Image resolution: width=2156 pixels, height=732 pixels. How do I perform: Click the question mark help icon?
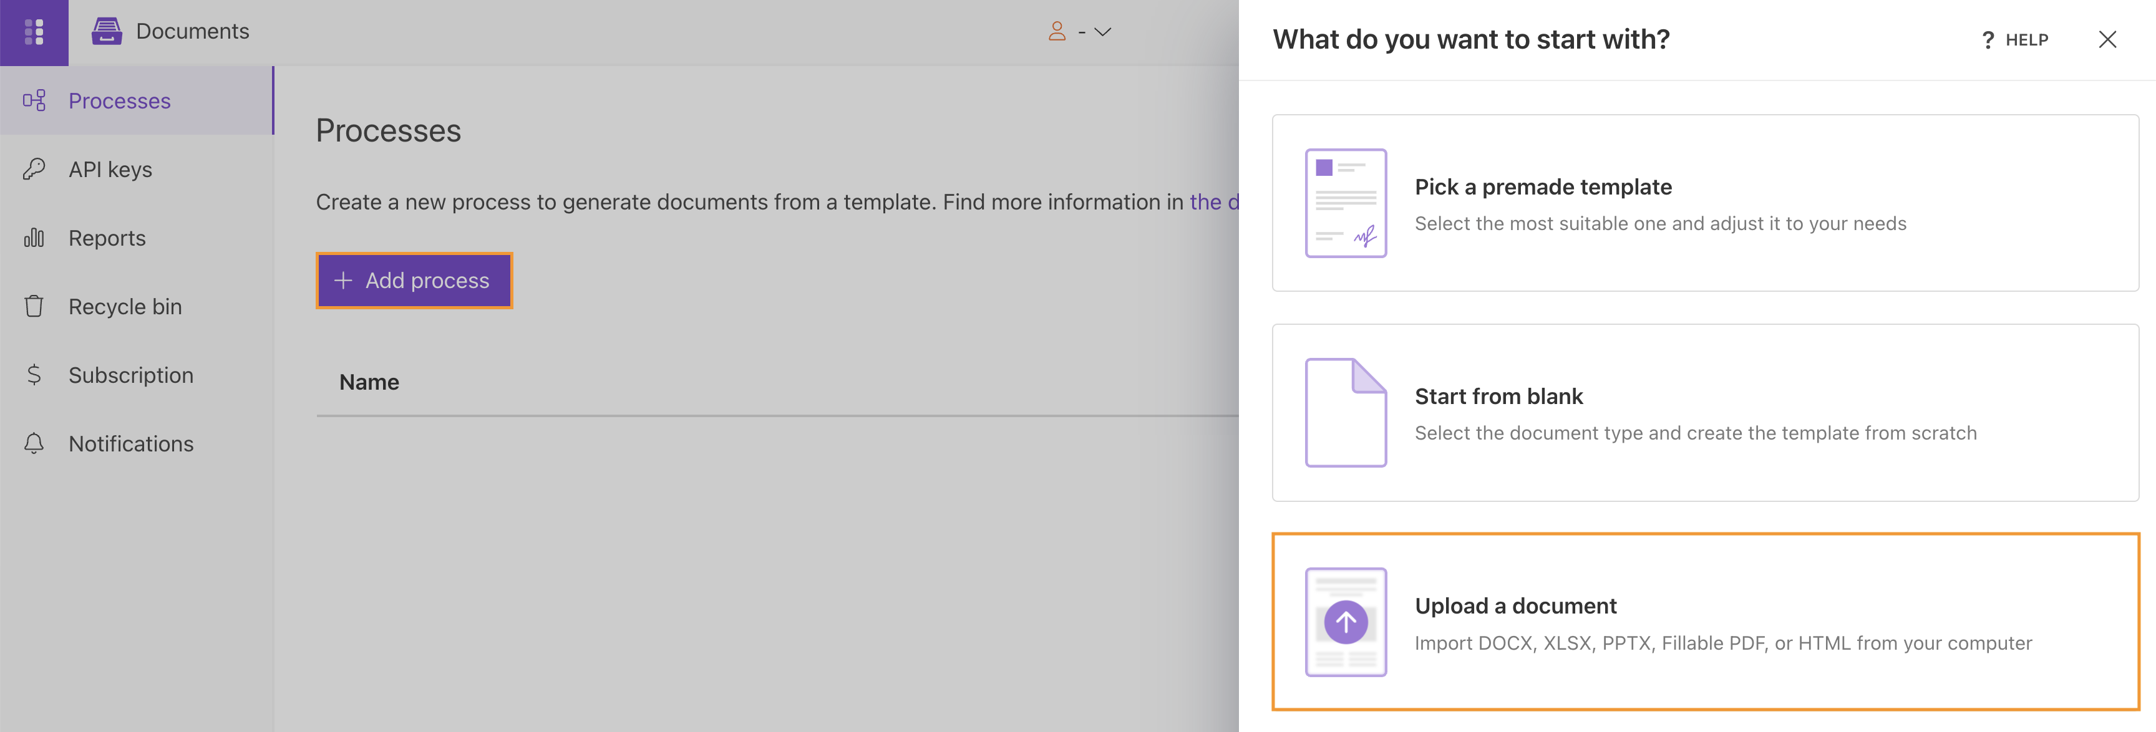click(1988, 40)
